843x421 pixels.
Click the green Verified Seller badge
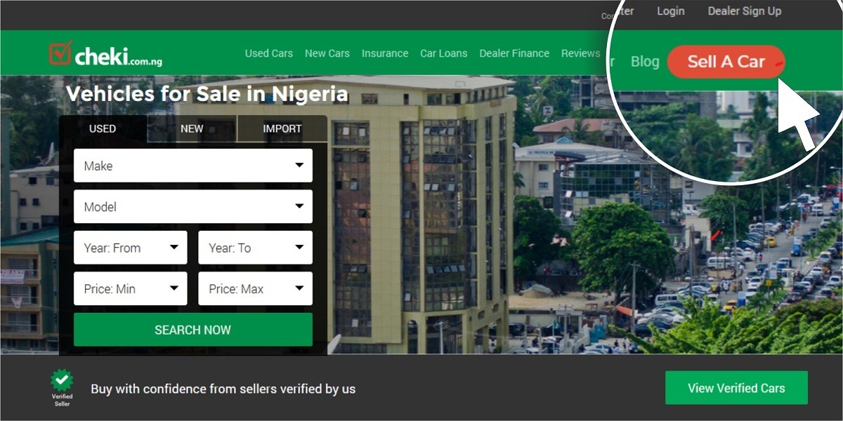point(62,387)
